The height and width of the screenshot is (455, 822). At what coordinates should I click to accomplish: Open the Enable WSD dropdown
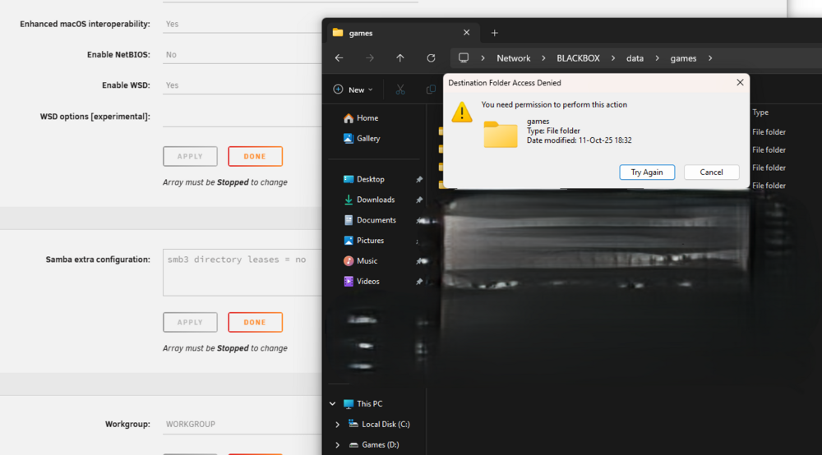click(242, 85)
